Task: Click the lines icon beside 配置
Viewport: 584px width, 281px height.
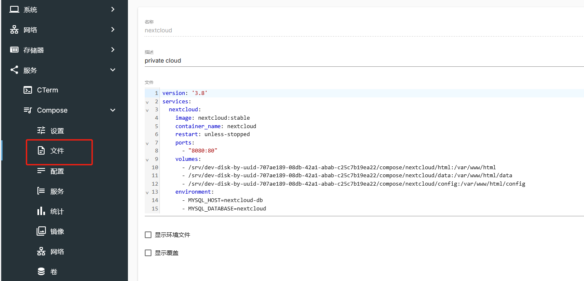Action: pyautogui.click(x=41, y=171)
